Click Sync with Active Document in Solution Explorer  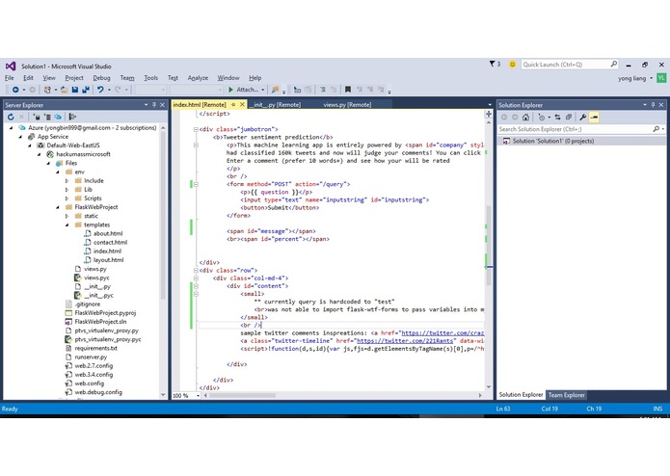557,117
